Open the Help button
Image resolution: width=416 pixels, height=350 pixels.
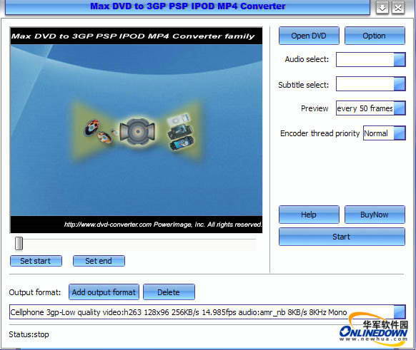[x=309, y=215]
